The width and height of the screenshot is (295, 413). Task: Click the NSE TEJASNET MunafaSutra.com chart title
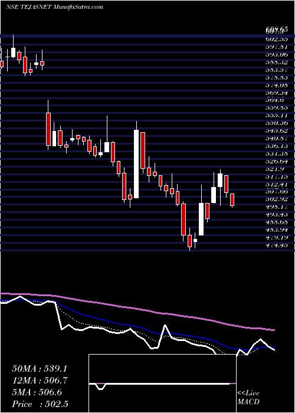coord(54,7)
